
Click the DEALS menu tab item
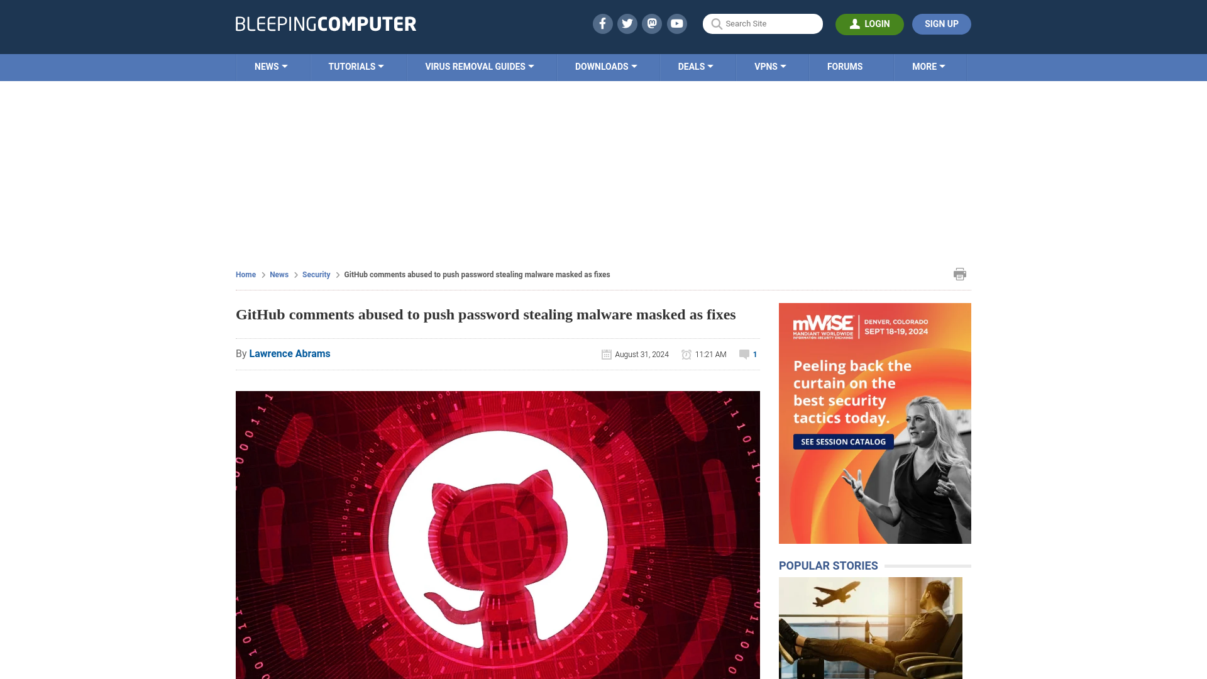click(695, 66)
